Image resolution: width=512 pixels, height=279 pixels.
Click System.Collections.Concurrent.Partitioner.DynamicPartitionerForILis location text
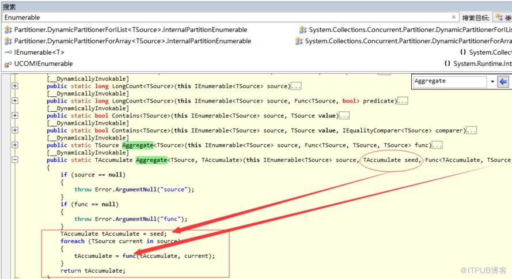pos(411,30)
